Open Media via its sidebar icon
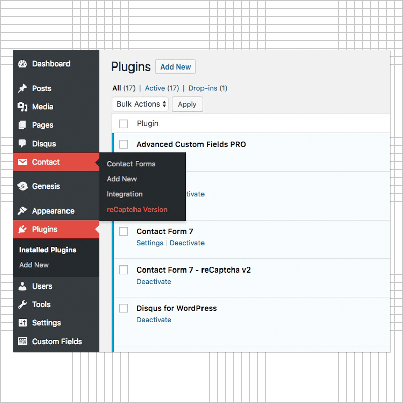 (22, 107)
